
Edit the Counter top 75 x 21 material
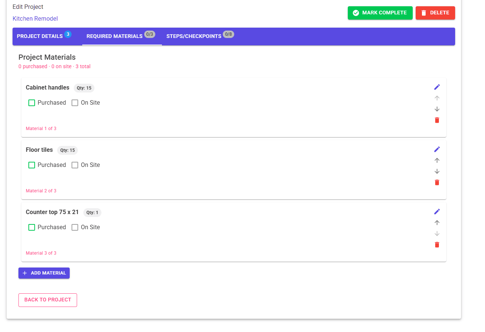click(437, 212)
